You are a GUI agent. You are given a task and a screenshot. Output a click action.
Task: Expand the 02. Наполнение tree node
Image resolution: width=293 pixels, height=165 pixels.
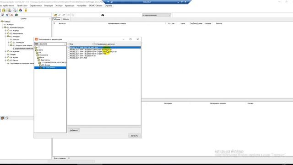pyautogui.click(x=5, y=33)
